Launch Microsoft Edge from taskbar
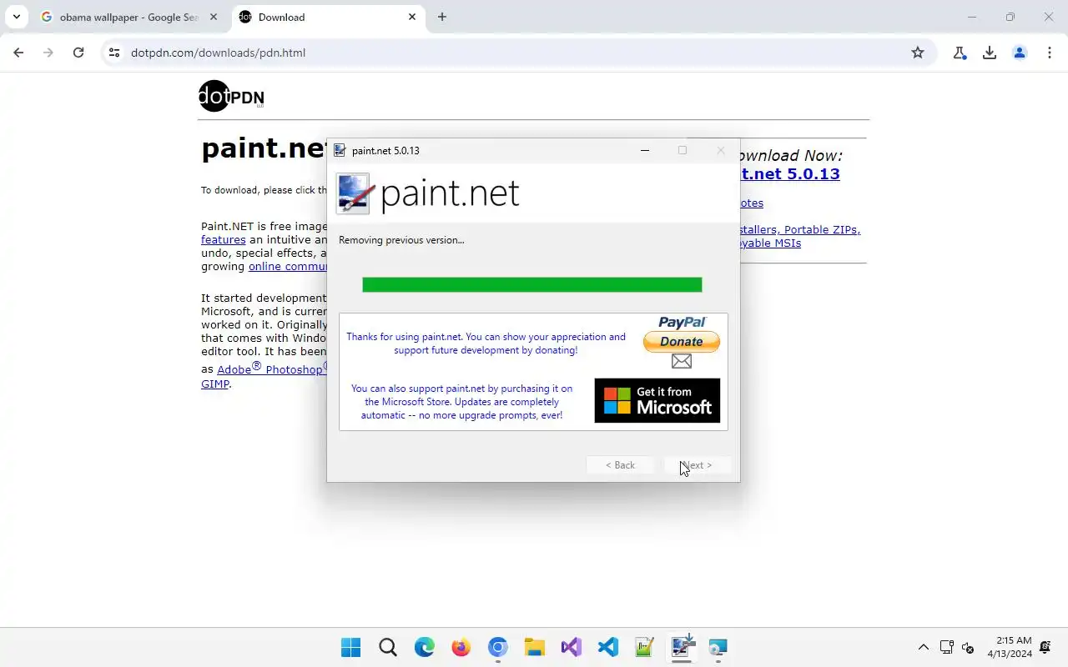 425,647
